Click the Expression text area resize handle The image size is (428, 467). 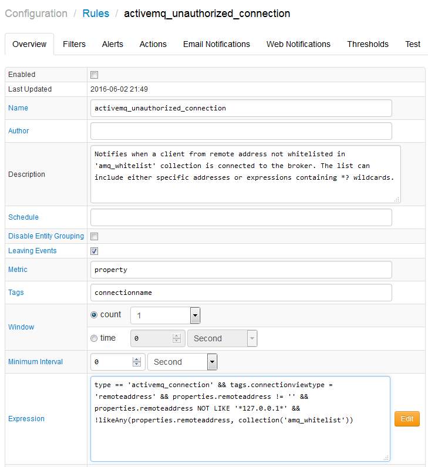[386, 458]
